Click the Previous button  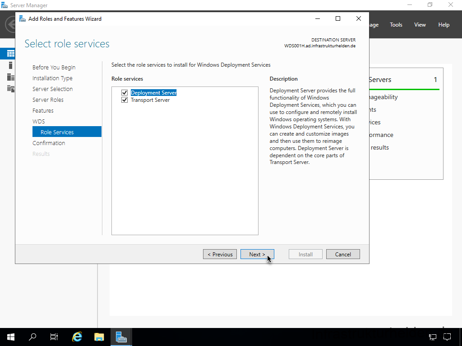220,254
